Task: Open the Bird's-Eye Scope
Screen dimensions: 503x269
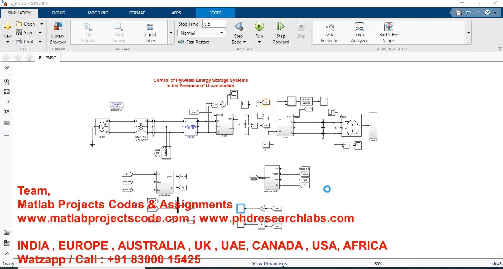Action: click(x=388, y=27)
